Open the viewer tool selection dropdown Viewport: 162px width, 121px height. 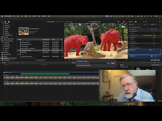70,60
